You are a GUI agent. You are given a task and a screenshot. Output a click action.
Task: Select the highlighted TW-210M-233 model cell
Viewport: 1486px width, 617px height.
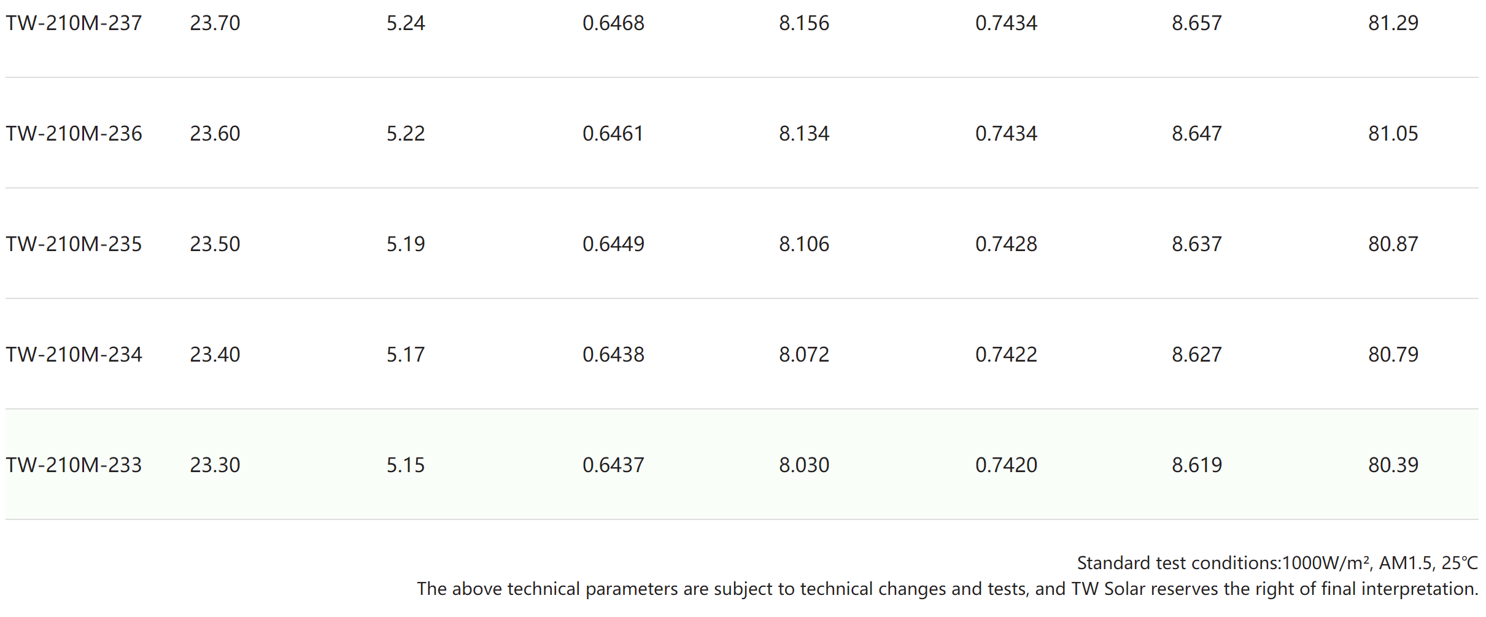[x=74, y=465]
